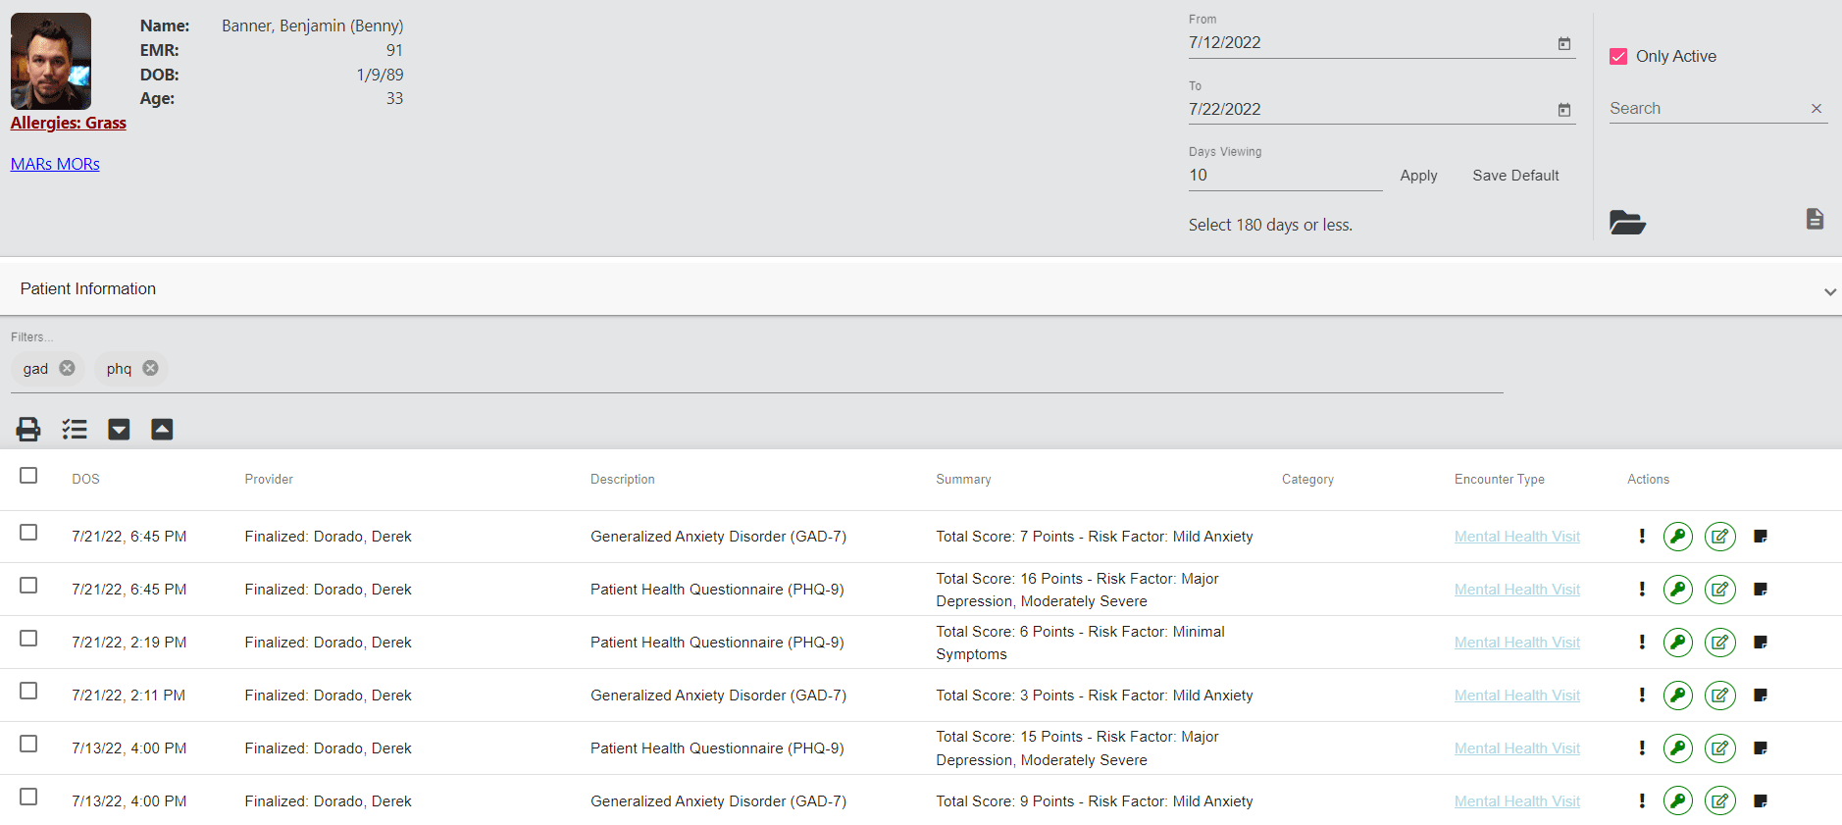Click the edit icon for PHQ-9 16 Points row
1842x825 pixels.
[1719, 590]
